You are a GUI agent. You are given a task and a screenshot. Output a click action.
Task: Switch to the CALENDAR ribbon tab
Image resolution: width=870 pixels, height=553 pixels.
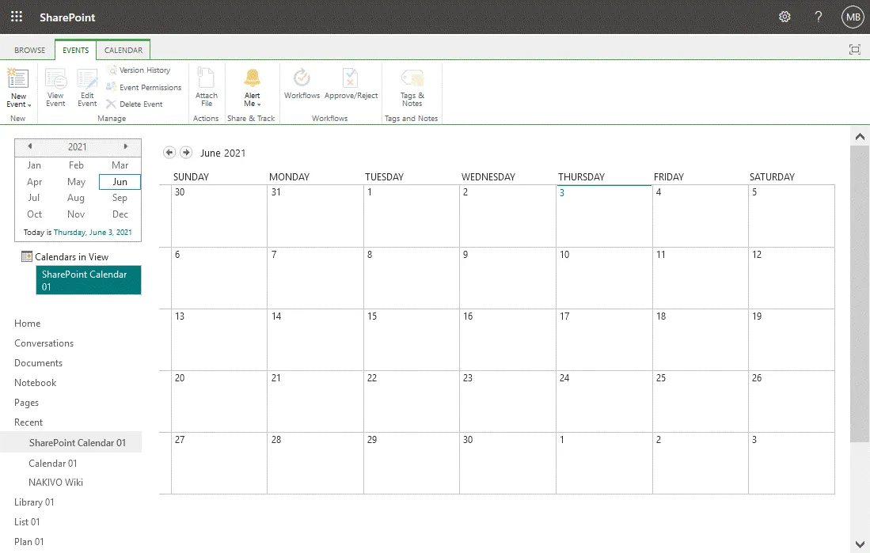(123, 50)
